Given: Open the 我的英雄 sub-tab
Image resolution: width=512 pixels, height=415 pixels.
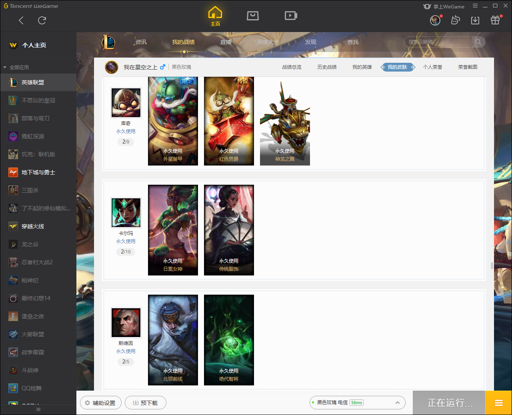Looking at the screenshot, I should pos(362,67).
